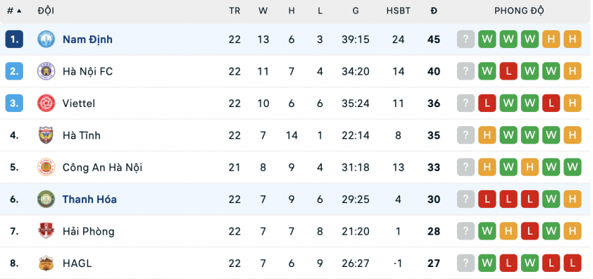This screenshot has height=279, width=593.
Task: Open Nam Định club logo
Action: [46, 39]
